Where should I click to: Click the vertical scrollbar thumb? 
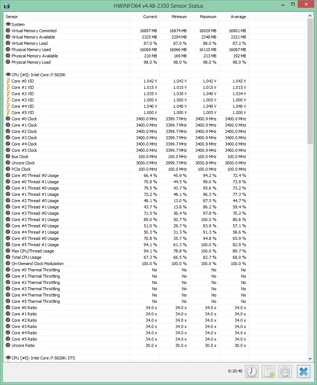(x=310, y=81)
